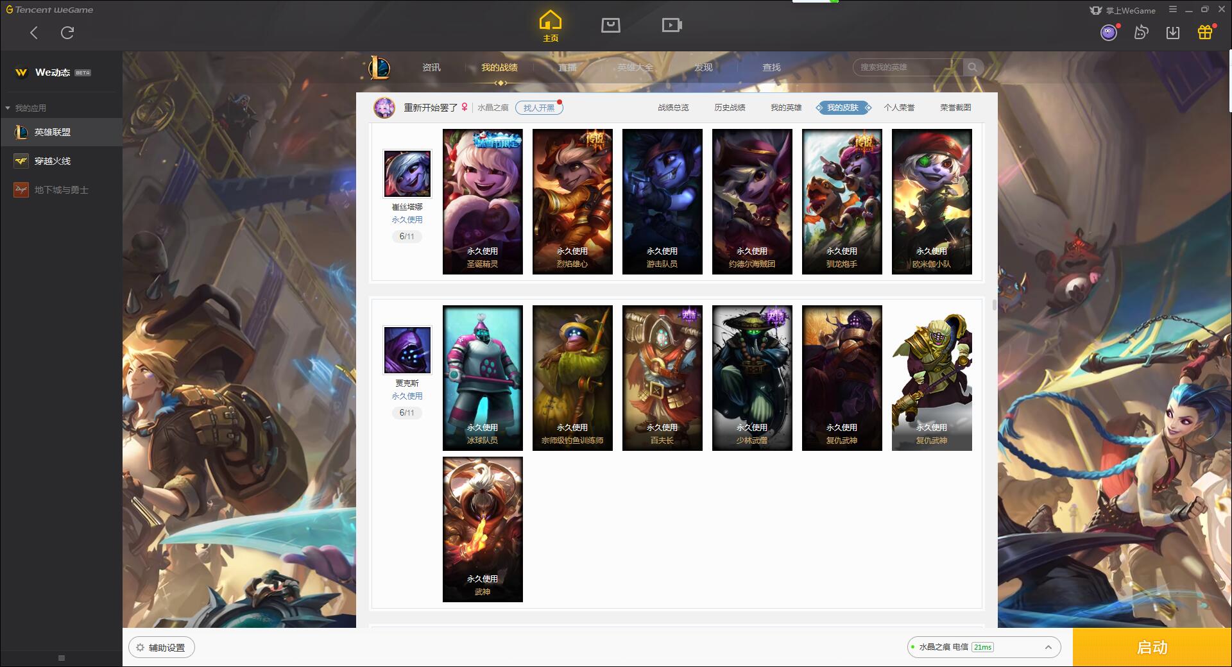Open the 约德尔海贼团 skin card
Image resolution: width=1232 pixels, height=667 pixels.
coord(752,201)
